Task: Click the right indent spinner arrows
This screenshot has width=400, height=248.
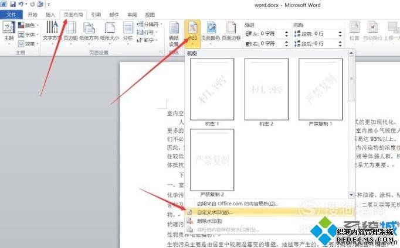Action: coord(286,43)
